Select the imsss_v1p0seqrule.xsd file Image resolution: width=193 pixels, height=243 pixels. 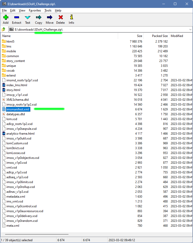[x=21, y=129]
